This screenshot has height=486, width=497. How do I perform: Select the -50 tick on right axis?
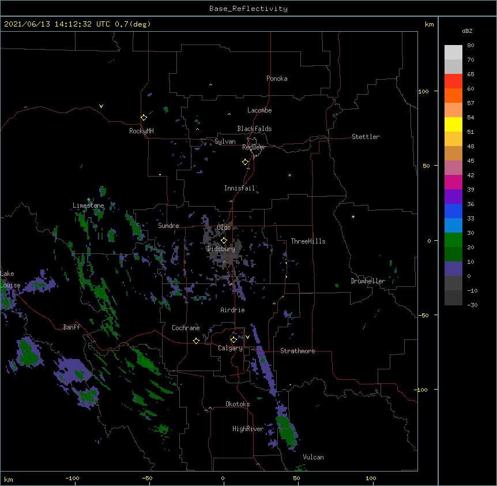click(423, 315)
